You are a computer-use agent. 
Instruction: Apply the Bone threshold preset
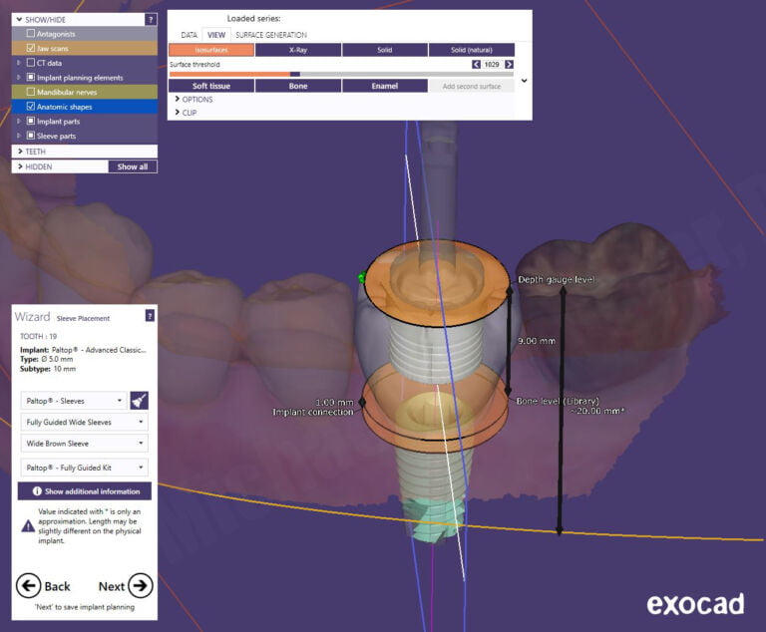298,86
